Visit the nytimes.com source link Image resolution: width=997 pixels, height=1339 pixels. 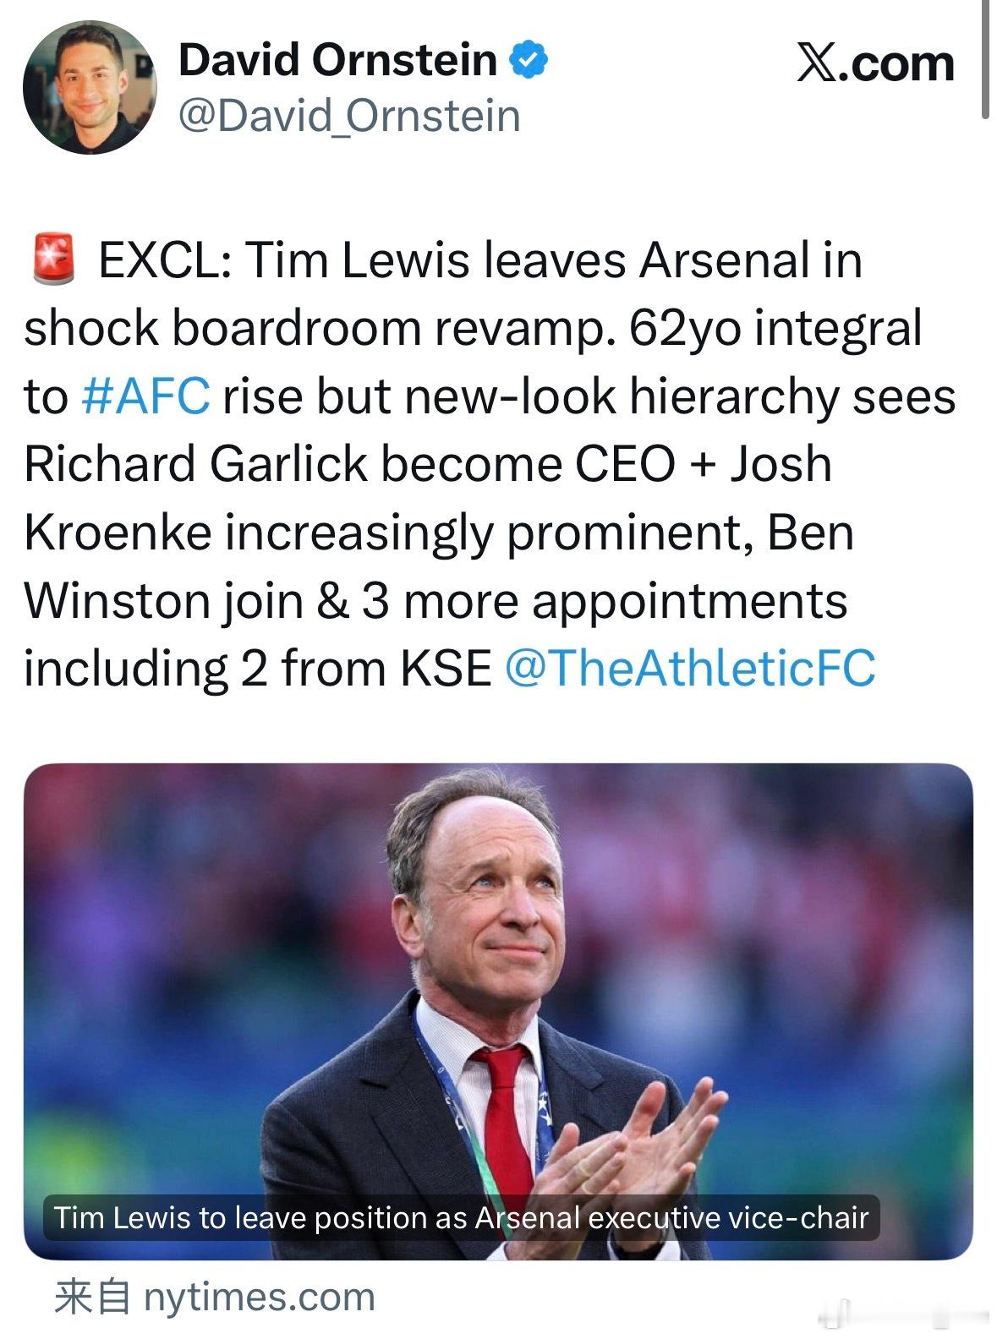[260, 1297]
